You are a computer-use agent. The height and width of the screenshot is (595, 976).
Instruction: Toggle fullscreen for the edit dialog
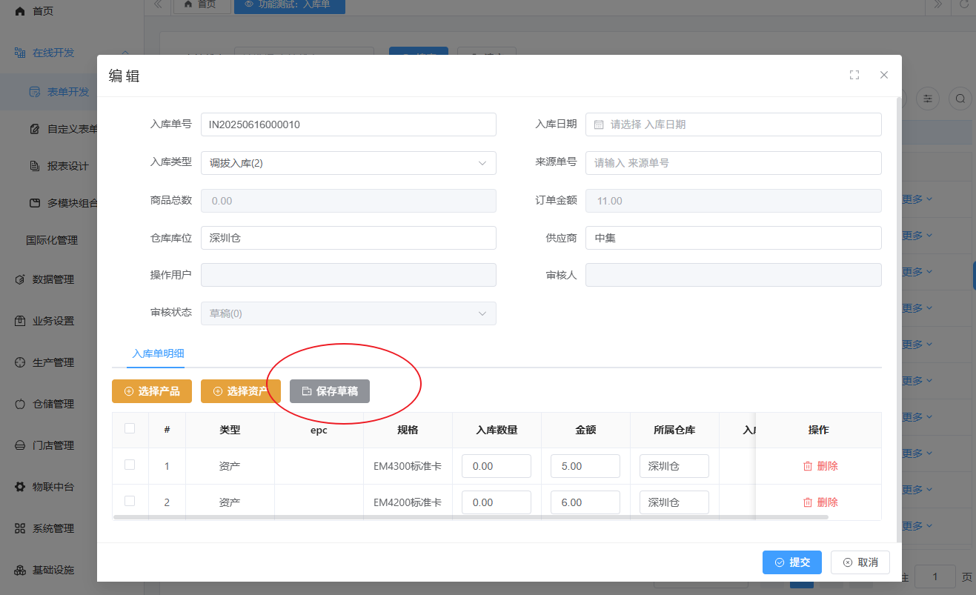pos(854,75)
